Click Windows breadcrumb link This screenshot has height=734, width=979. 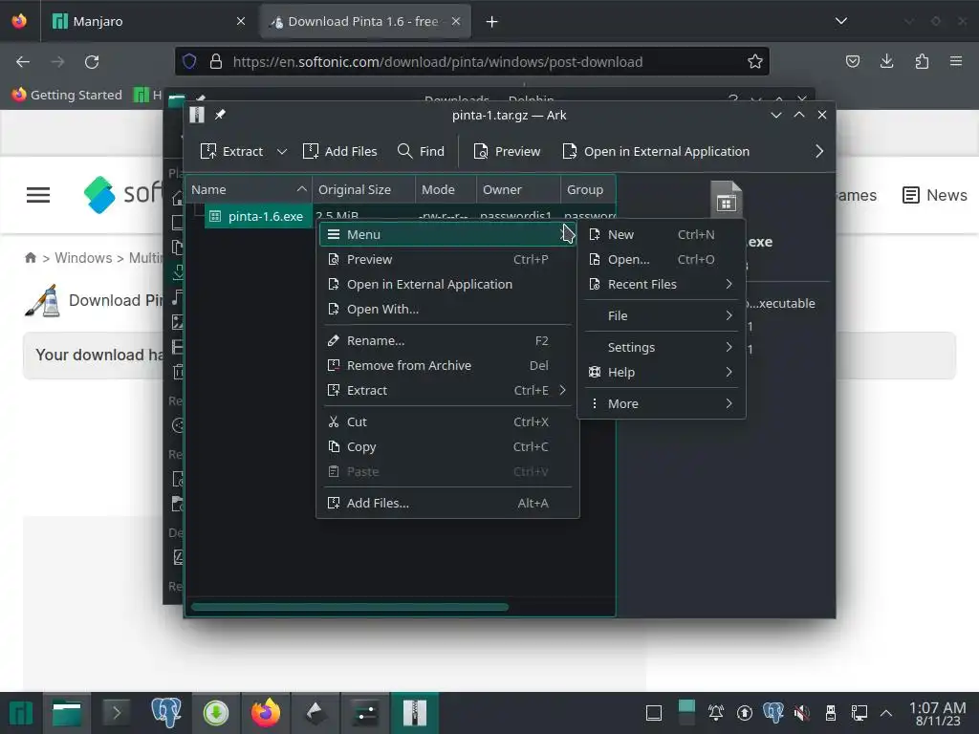[x=83, y=258]
